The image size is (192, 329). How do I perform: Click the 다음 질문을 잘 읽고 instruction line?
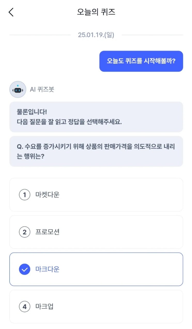[69, 122]
